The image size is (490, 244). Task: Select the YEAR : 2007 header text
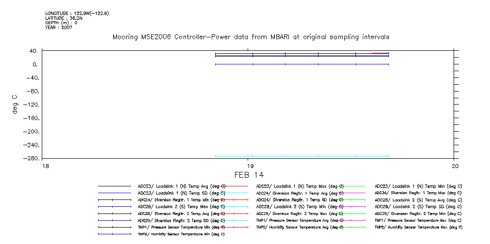pyautogui.click(x=59, y=27)
